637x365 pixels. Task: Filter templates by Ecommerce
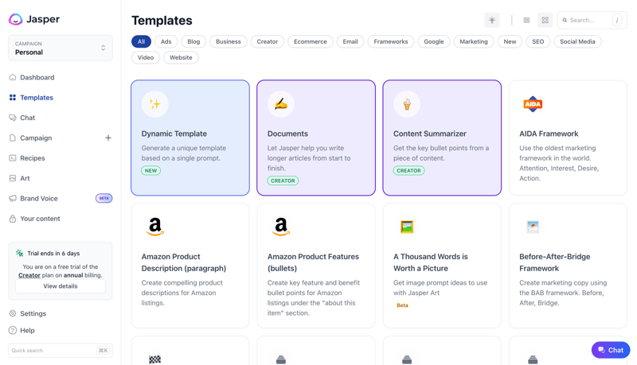coord(311,41)
